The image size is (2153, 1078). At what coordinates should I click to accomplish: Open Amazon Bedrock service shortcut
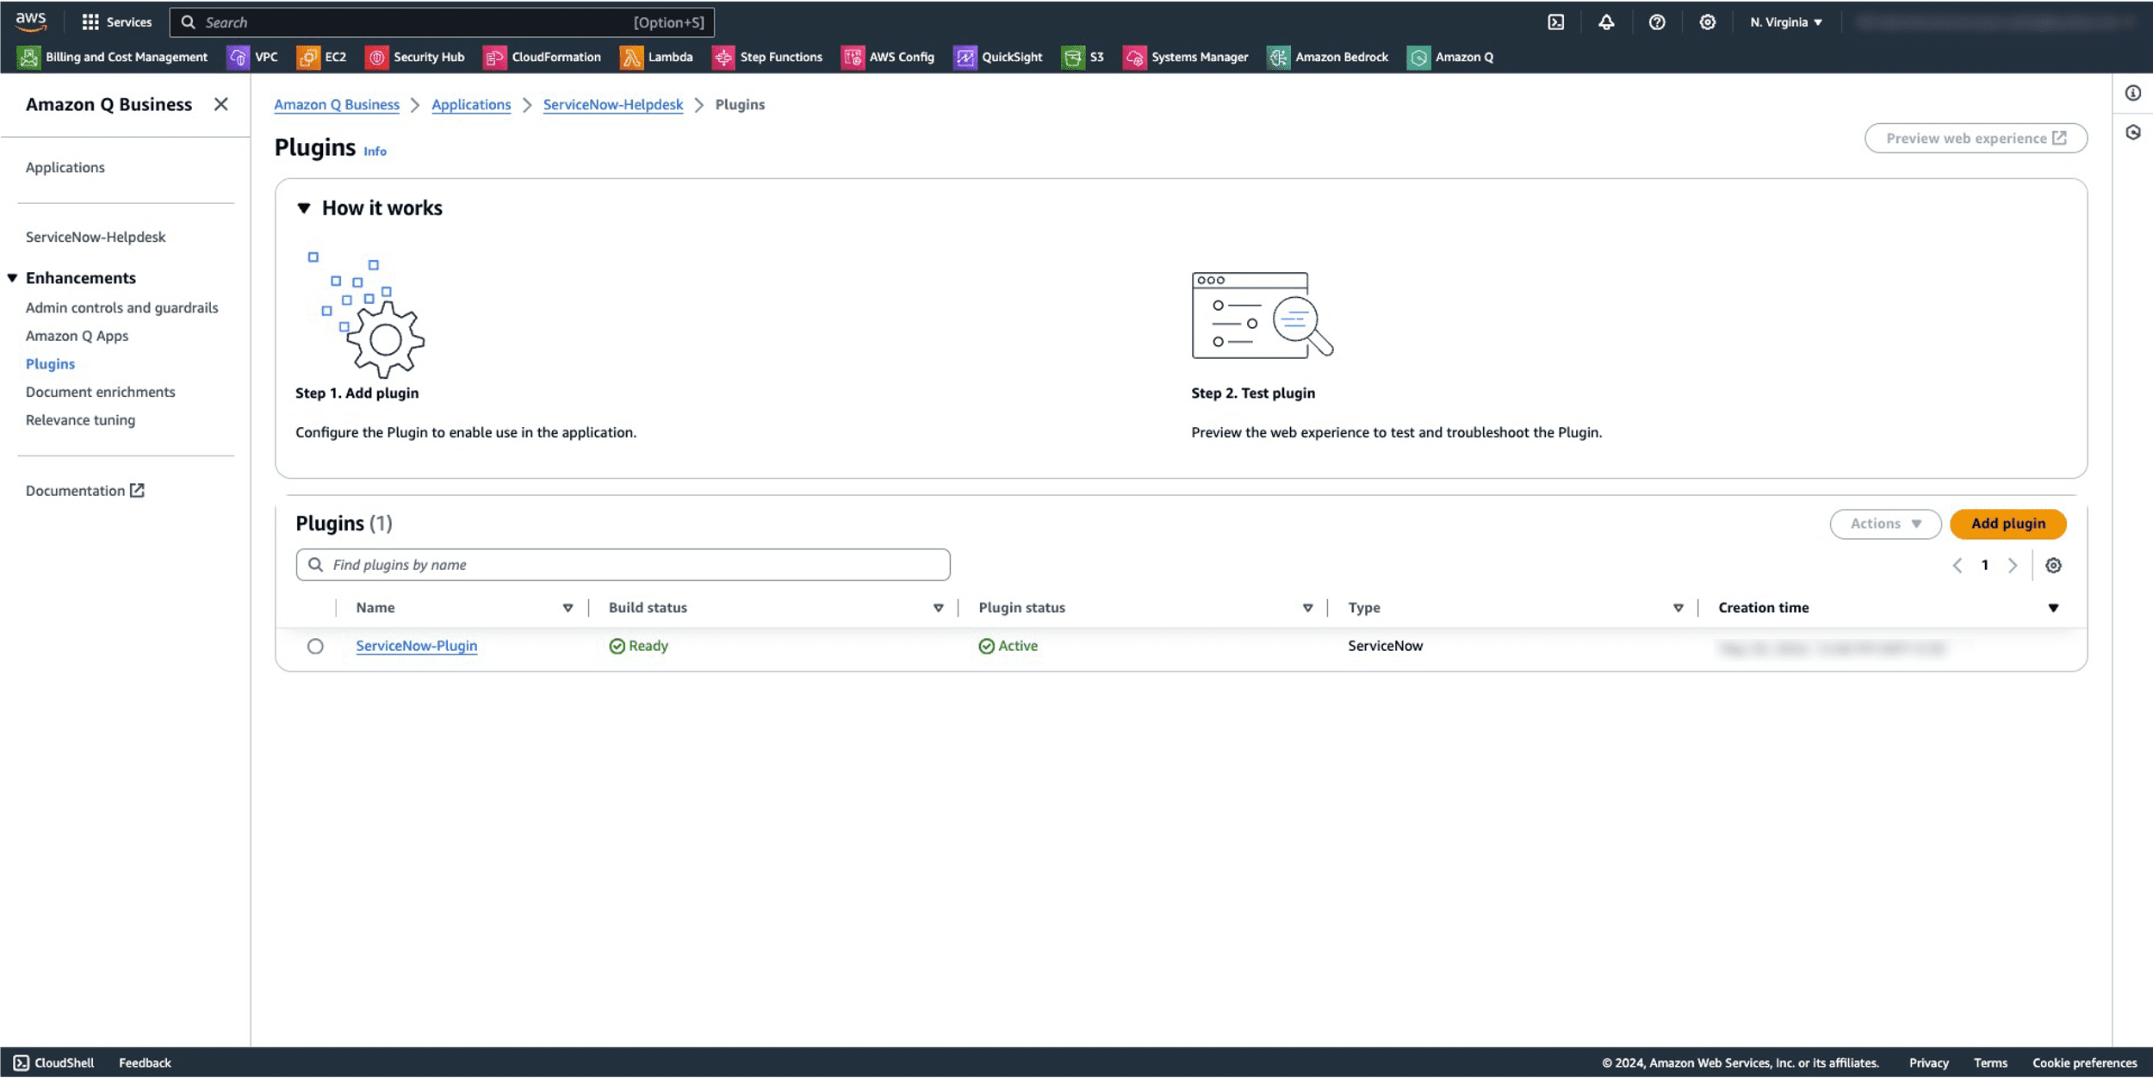click(1327, 57)
